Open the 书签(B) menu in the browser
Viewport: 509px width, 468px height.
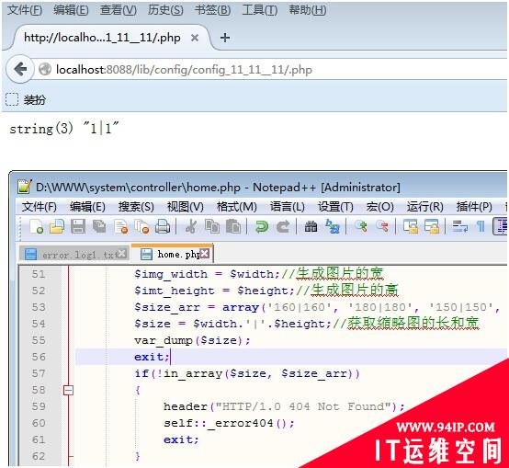[x=212, y=10]
